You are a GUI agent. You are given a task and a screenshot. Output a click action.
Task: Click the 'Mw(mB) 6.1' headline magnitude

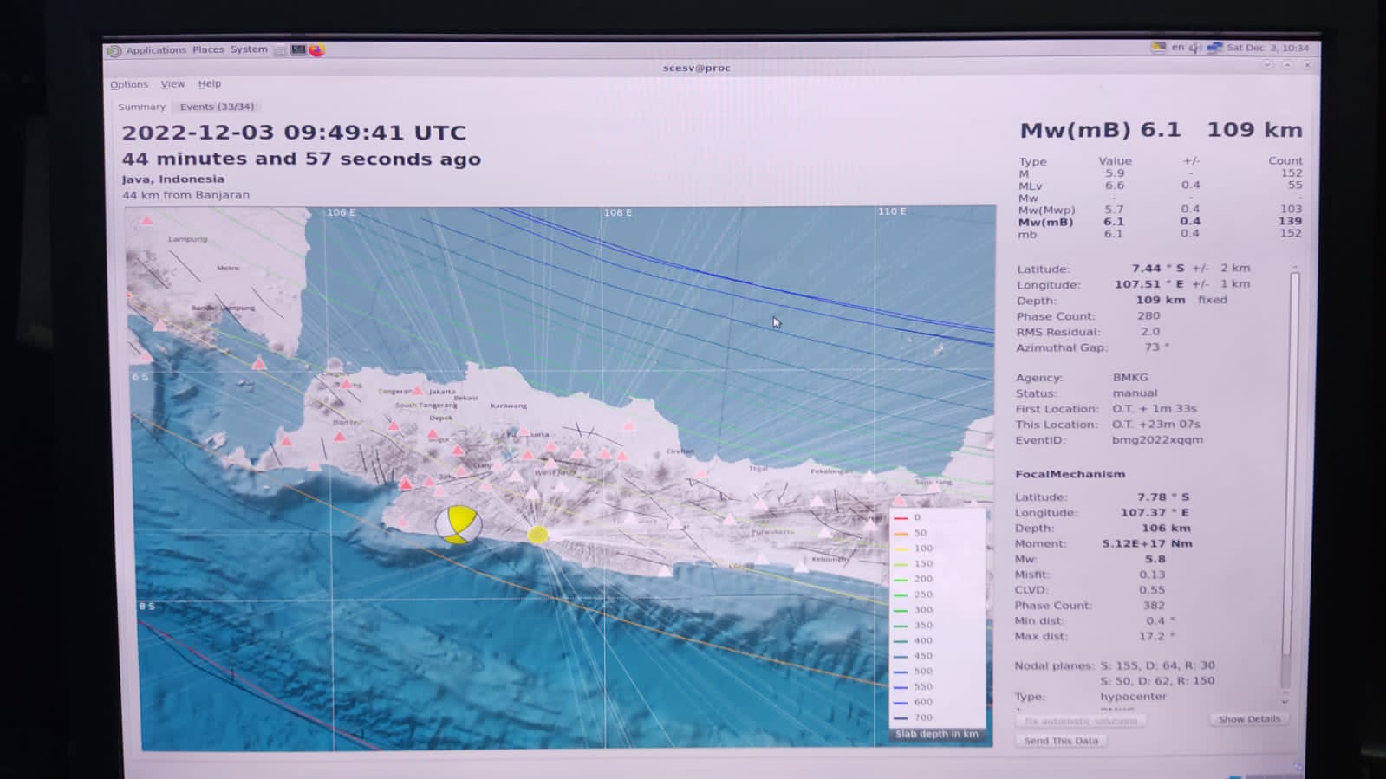tap(1100, 131)
